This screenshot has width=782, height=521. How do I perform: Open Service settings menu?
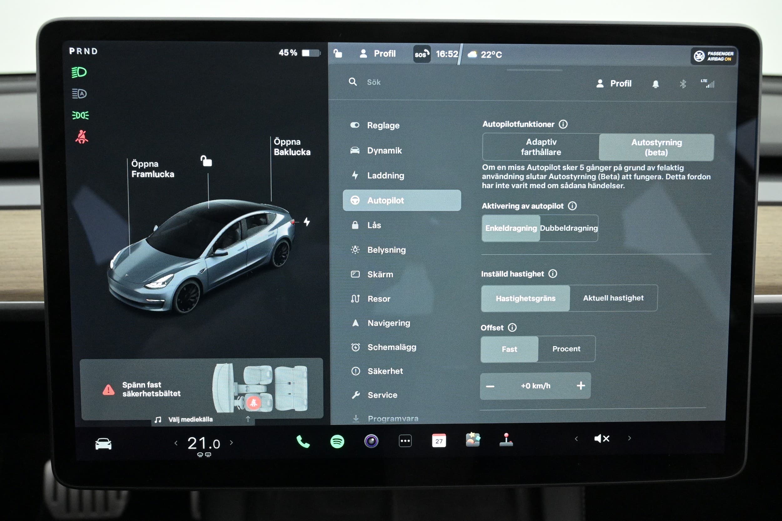click(402, 395)
